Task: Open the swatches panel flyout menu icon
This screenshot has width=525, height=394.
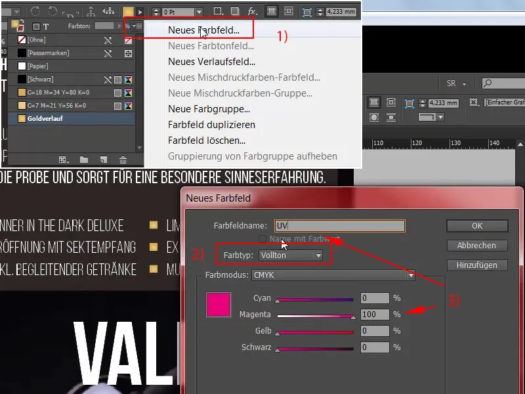Action: point(137,26)
